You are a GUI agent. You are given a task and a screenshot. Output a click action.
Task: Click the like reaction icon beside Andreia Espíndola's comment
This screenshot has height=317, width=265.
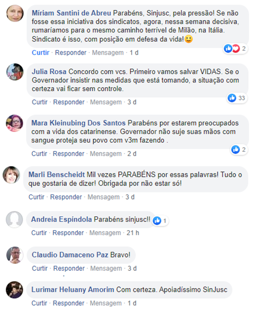[157, 220]
